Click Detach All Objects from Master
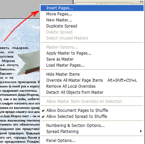Viewport: 145px width, 144px height. pyautogui.click(x=92, y=92)
